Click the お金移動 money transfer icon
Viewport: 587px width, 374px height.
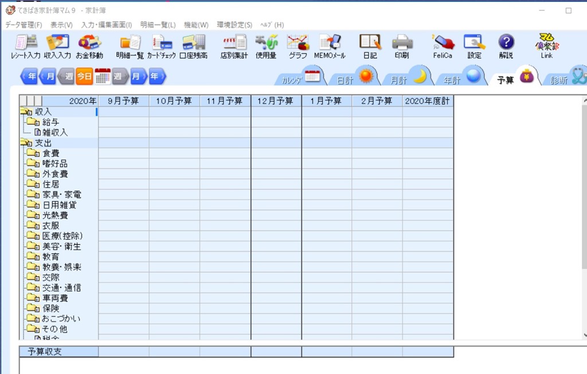89,47
